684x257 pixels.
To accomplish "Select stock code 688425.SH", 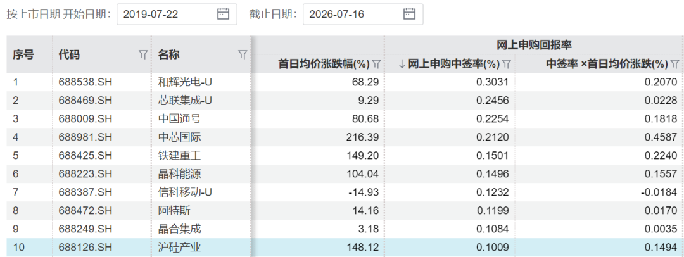I will 85,155.
